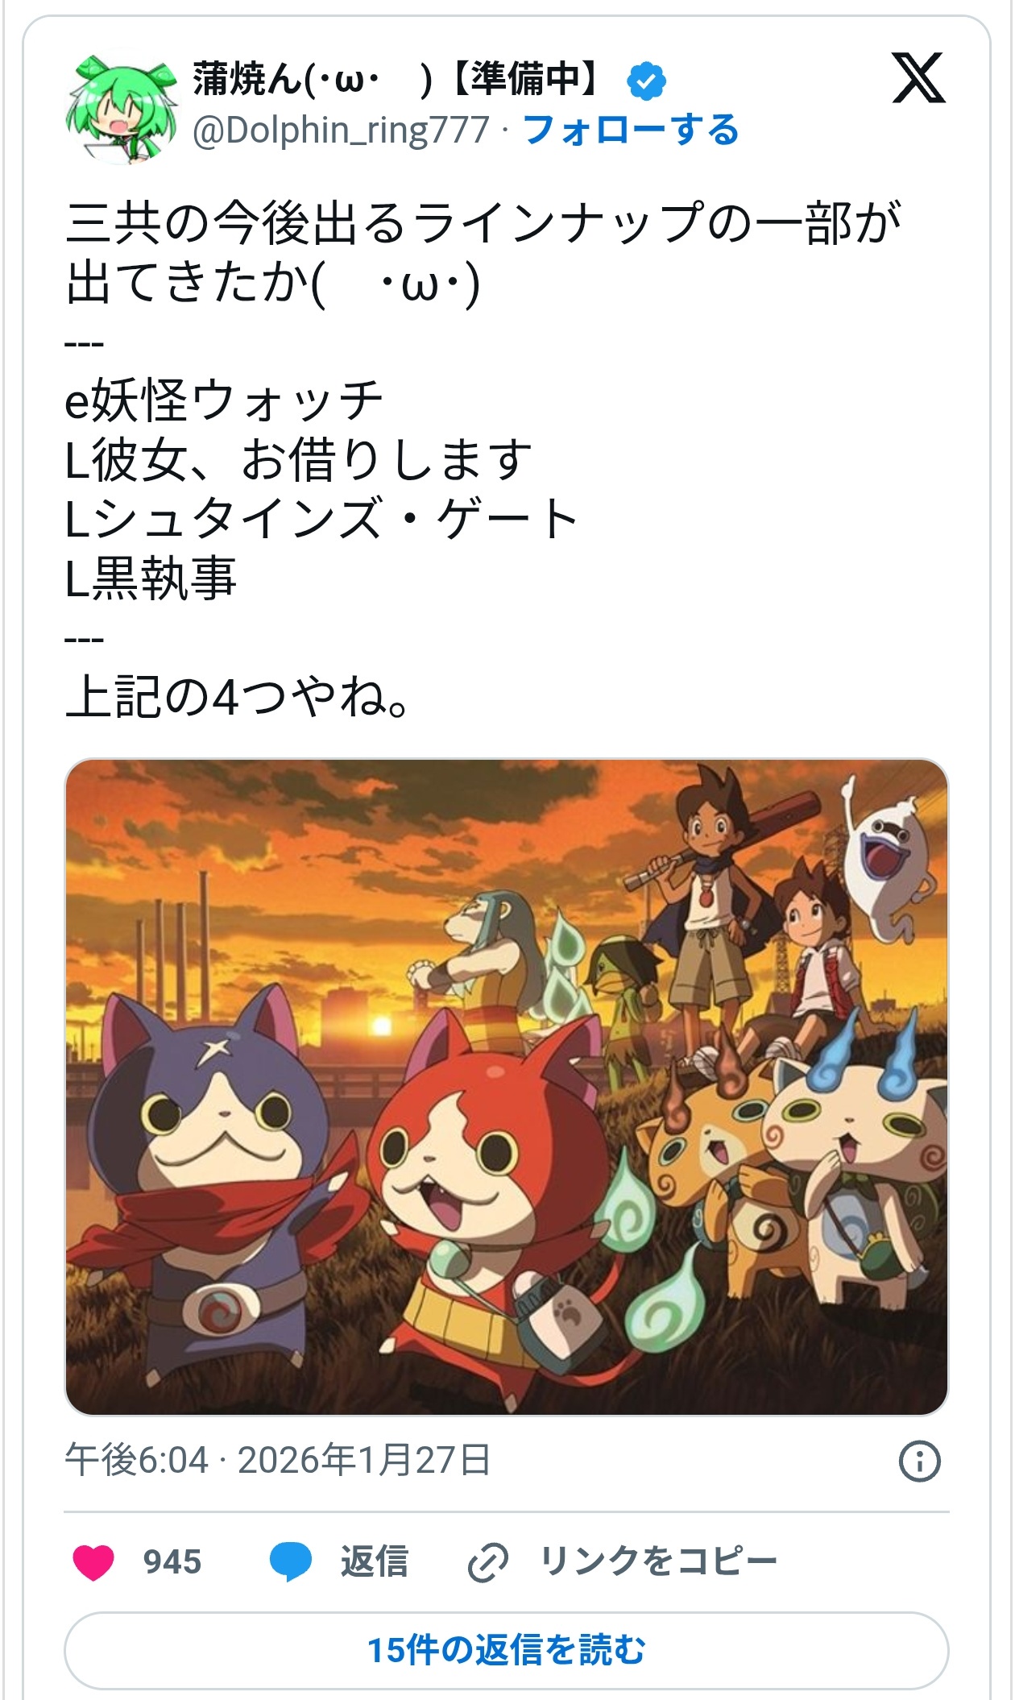Click the blue reply bubble icon

(290, 1562)
